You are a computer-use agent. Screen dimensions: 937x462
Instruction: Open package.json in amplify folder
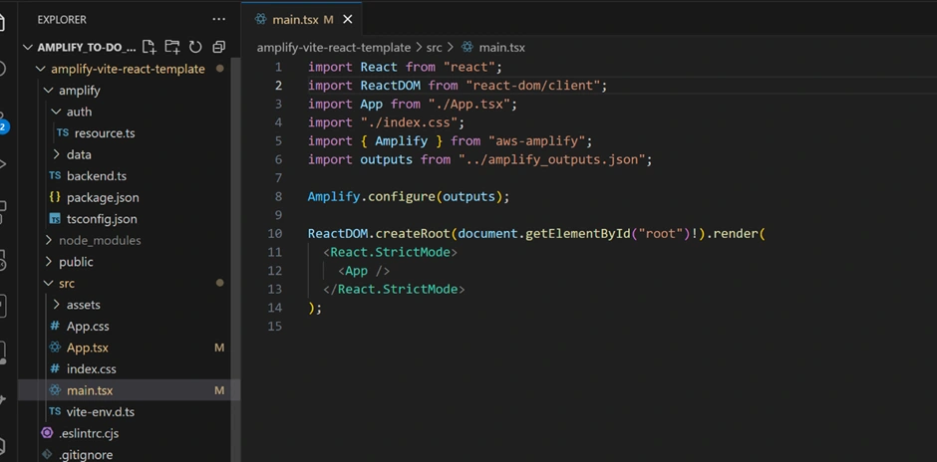[103, 197]
